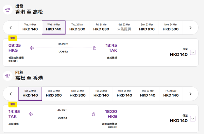The height and width of the screenshot is (134, 204).
Task: Select return date Sat, 22 Mar HKD 140
Action: [x=30, y=94]
